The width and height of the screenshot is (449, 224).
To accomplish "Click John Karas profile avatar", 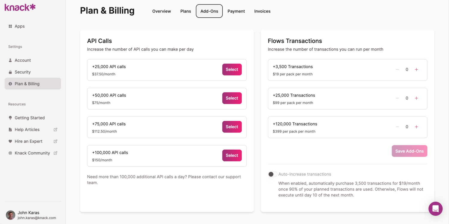I will (x=10, y=215).
